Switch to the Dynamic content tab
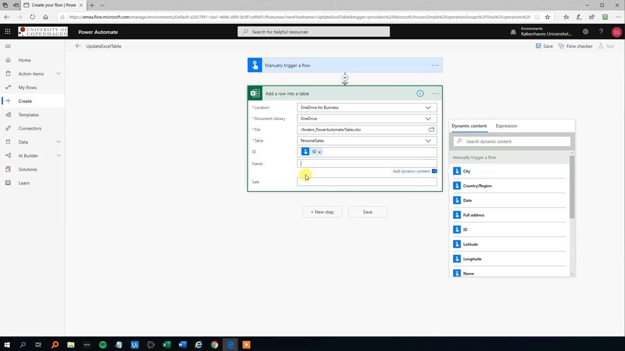Image resolution: width=625 pixels, height=351 pixels. tap(469, 126)
